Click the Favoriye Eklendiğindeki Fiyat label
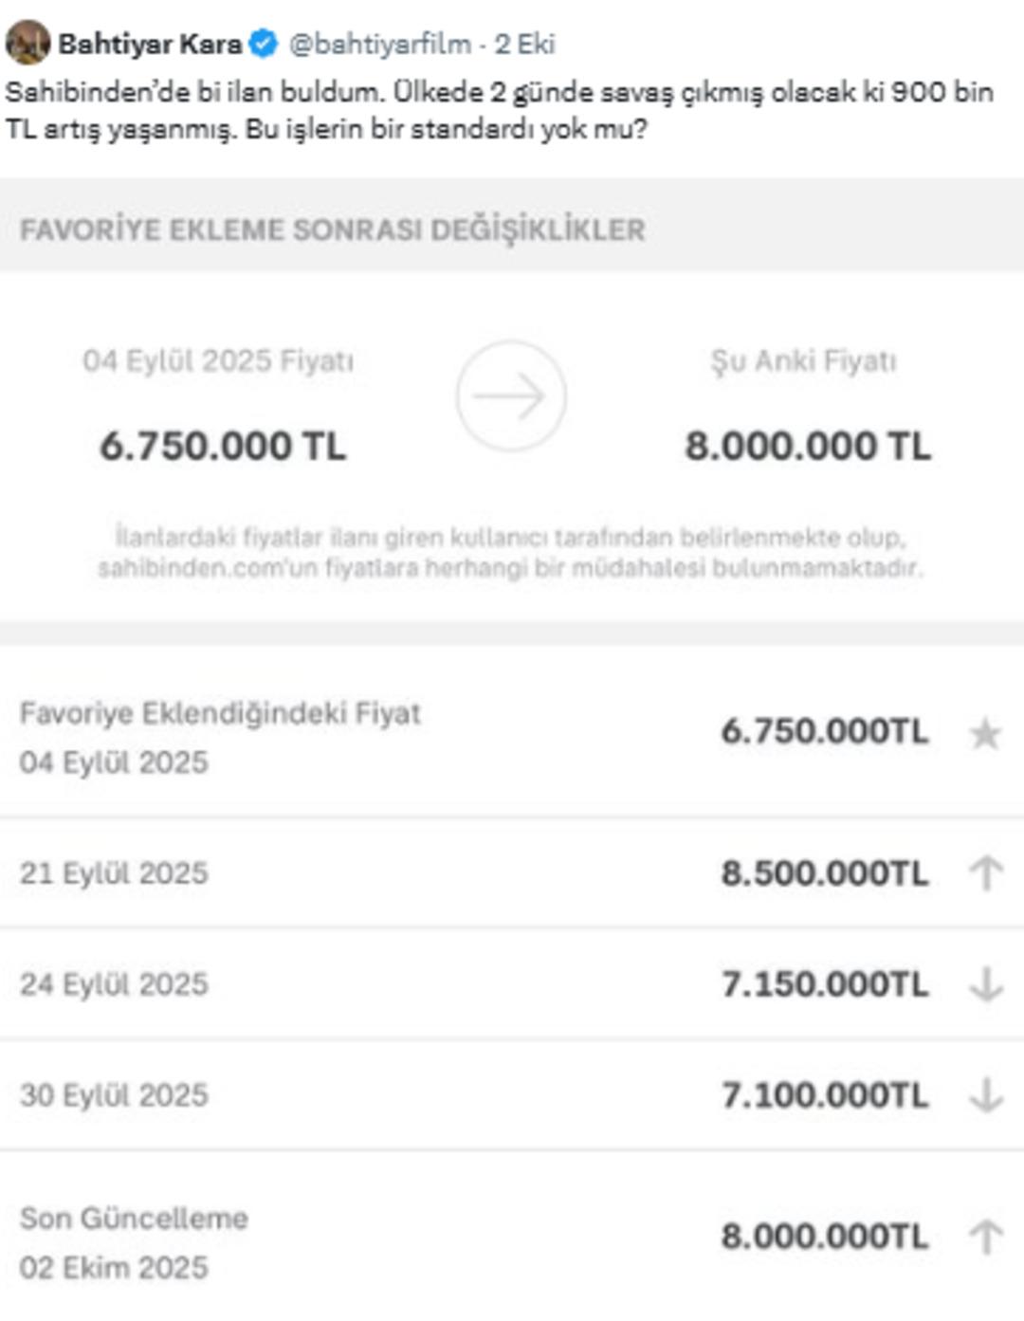 tap(220, 713)
